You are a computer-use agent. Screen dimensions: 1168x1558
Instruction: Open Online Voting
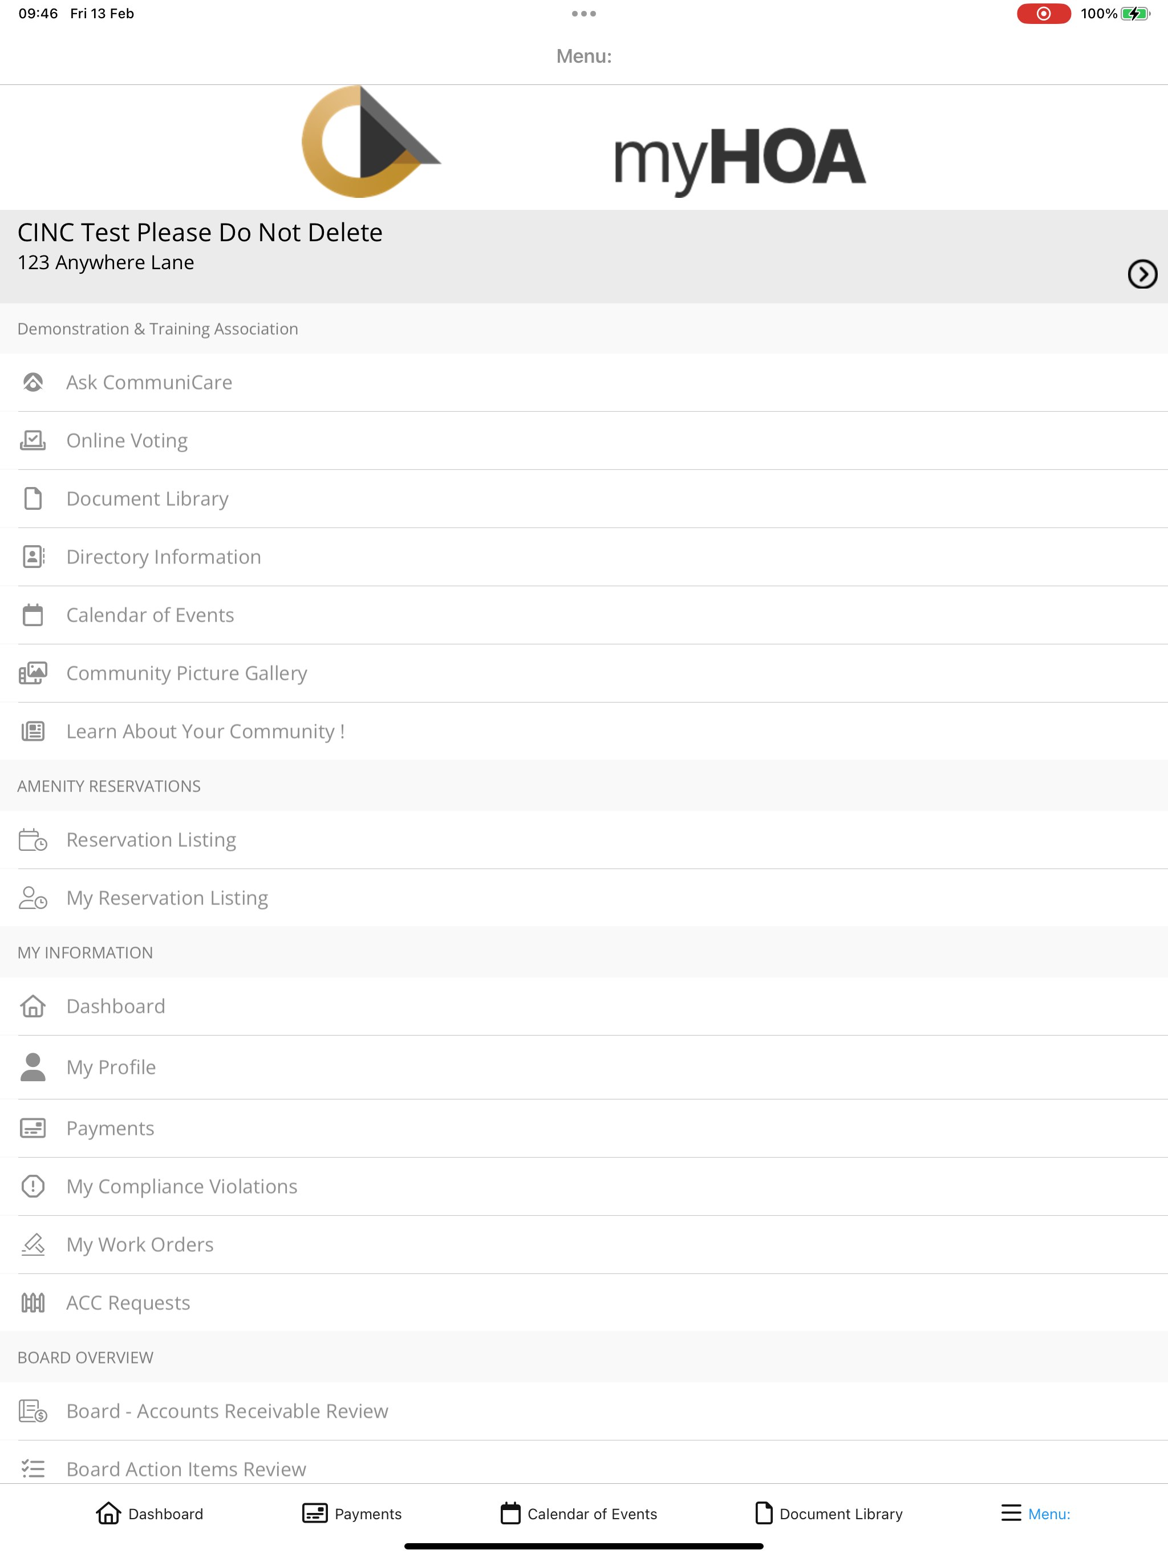(x=584, y=440)
